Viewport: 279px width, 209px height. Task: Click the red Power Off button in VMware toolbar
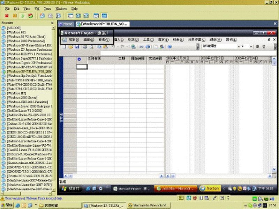click(x=7, y=16)
